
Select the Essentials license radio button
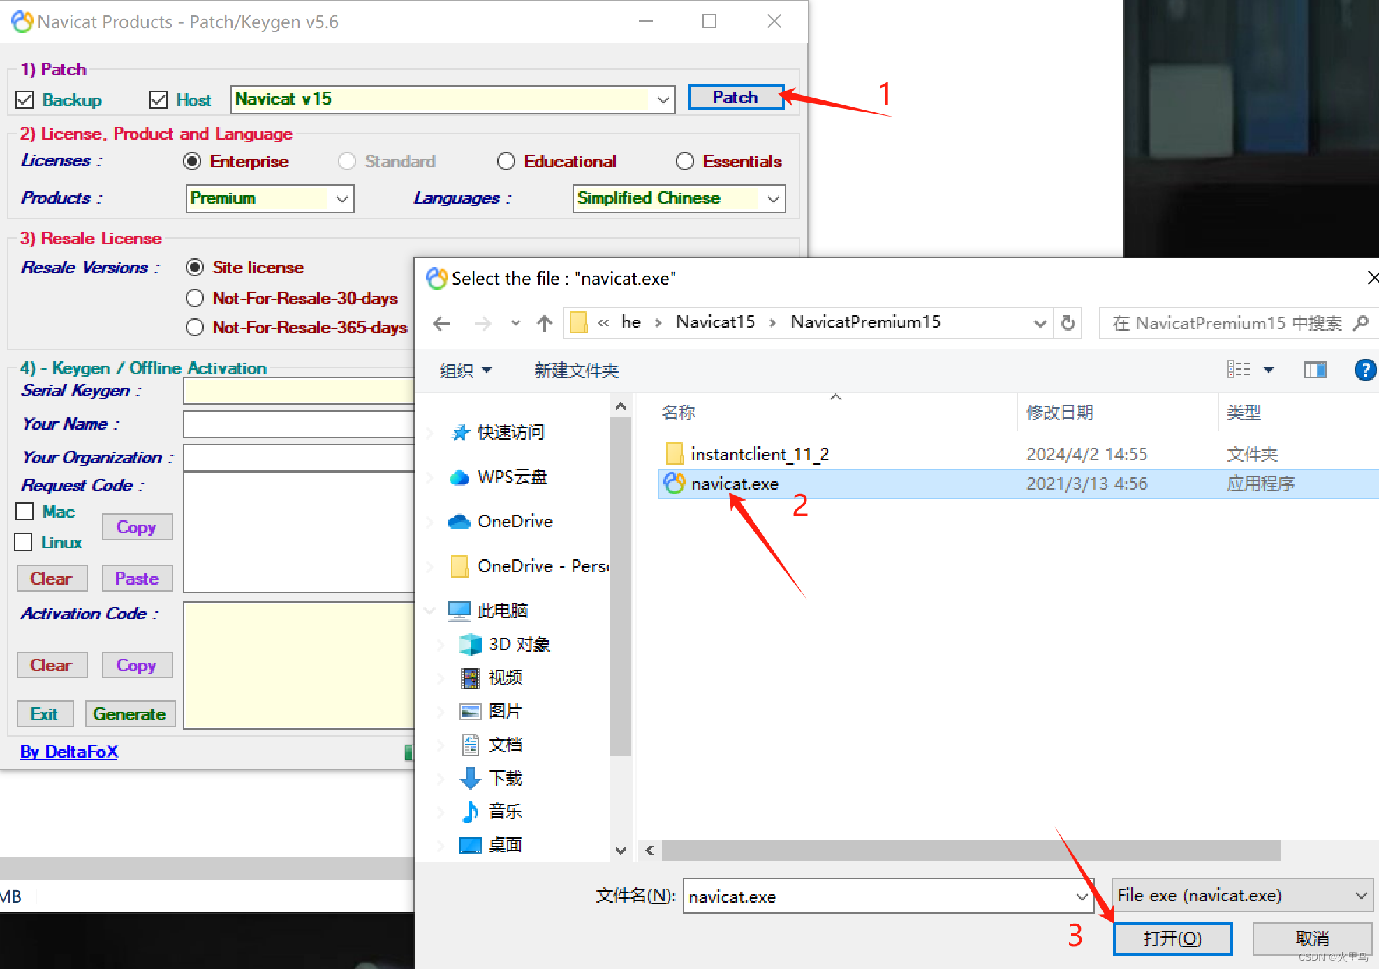point(685,162)
